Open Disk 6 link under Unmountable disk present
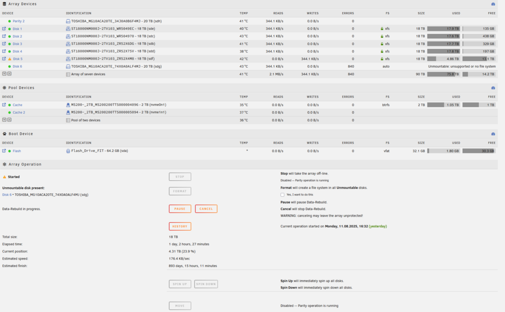The height and width of the screenshot is (312, 505). (x=7, y=195)
